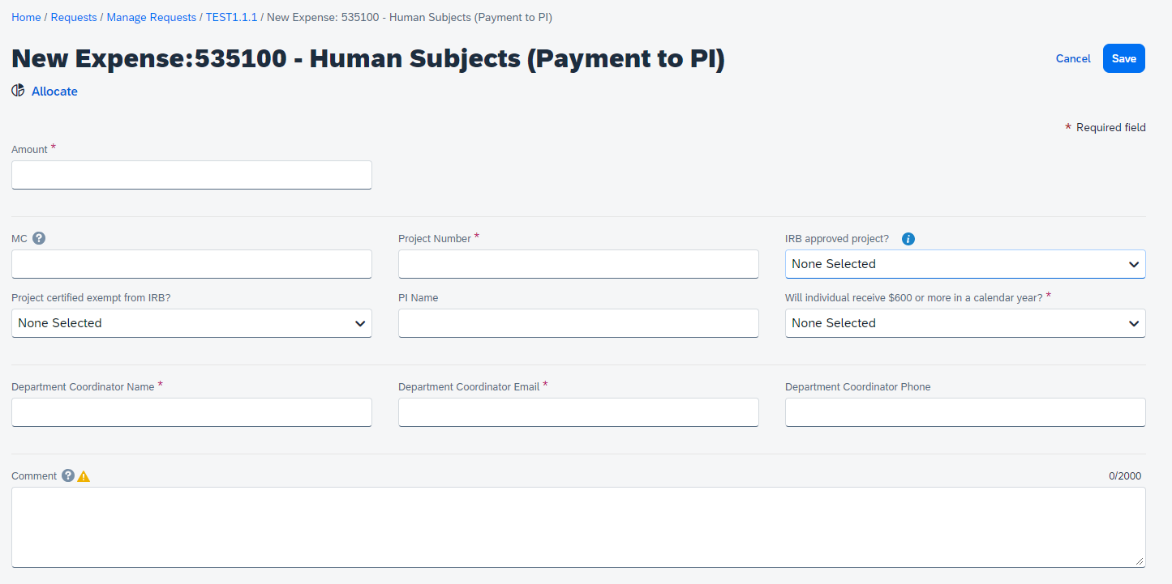Screen dimensions: 1172x584
Task: Return to TEST1.1.1 breadcrumb link
Action: 231,17
